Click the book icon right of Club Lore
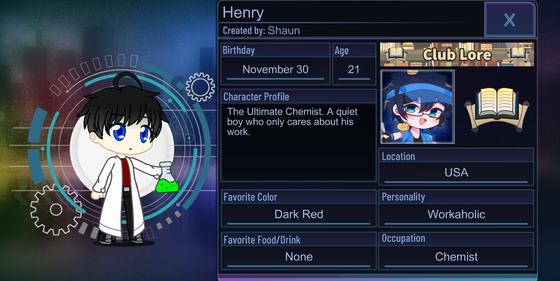This screenshot has height=281, width=560. coord(518,53)
